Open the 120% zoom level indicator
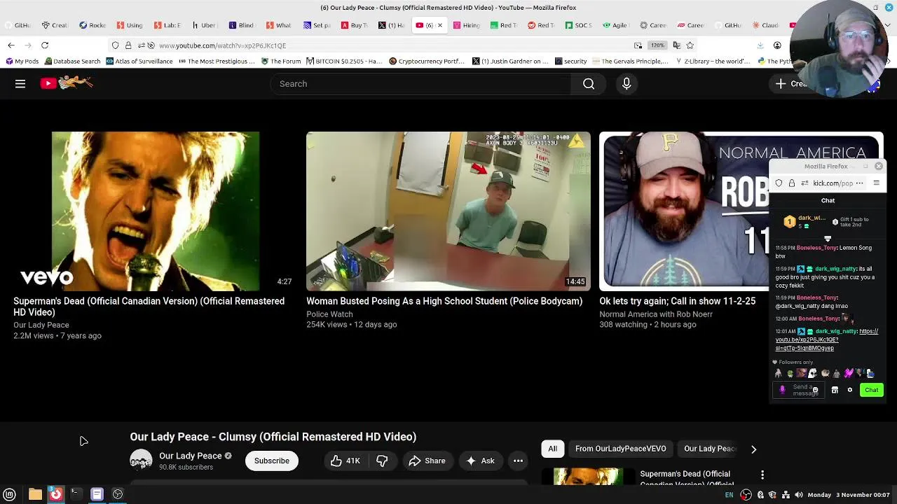The height and width of the screenshot is (504, 897). pyautogui.click(x=657, y=45)
